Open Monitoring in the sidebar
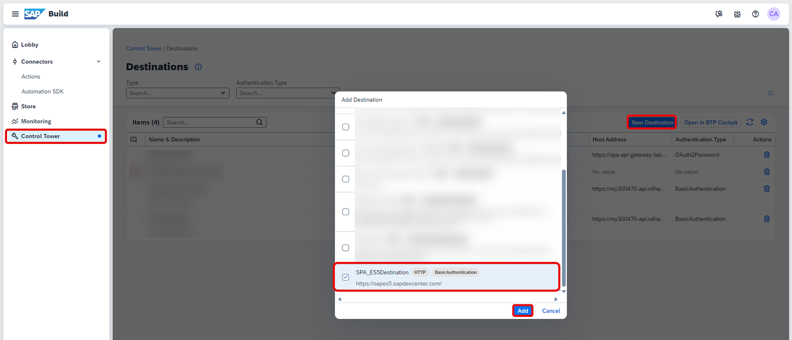 36,121
